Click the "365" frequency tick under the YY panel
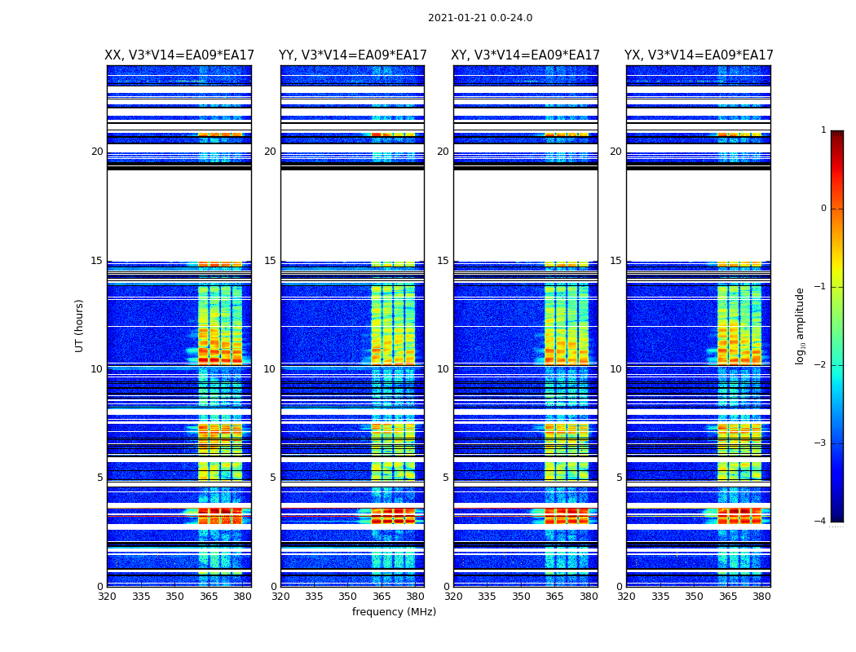The image size is (856, 652). click(382, 597)
